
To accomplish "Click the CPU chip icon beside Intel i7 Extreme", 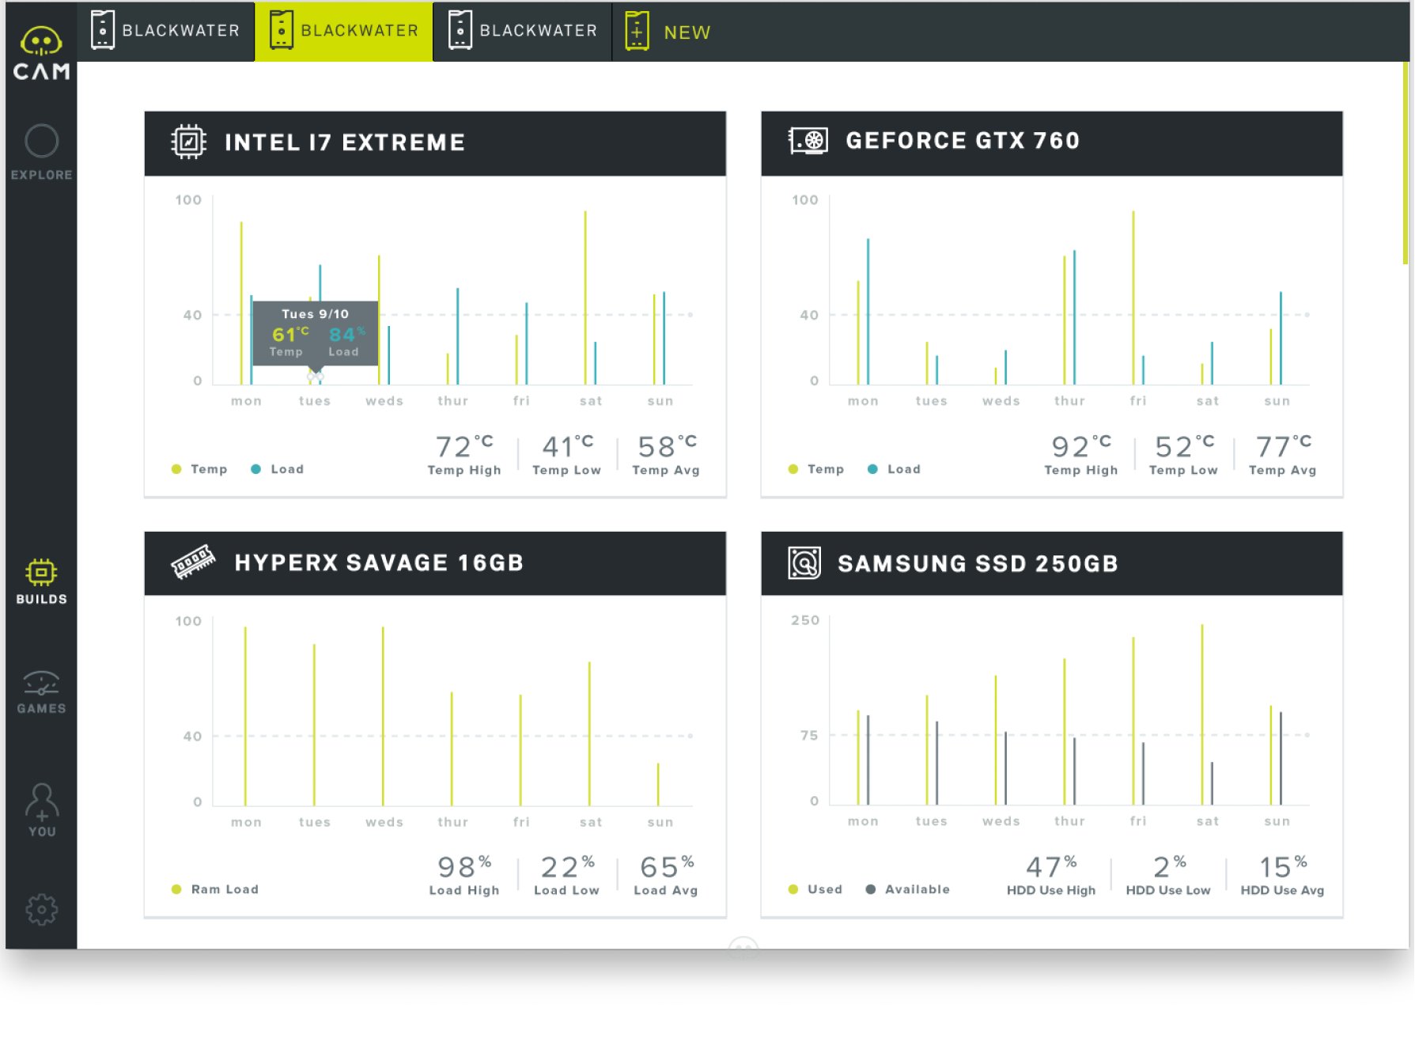I will point(188,142).
